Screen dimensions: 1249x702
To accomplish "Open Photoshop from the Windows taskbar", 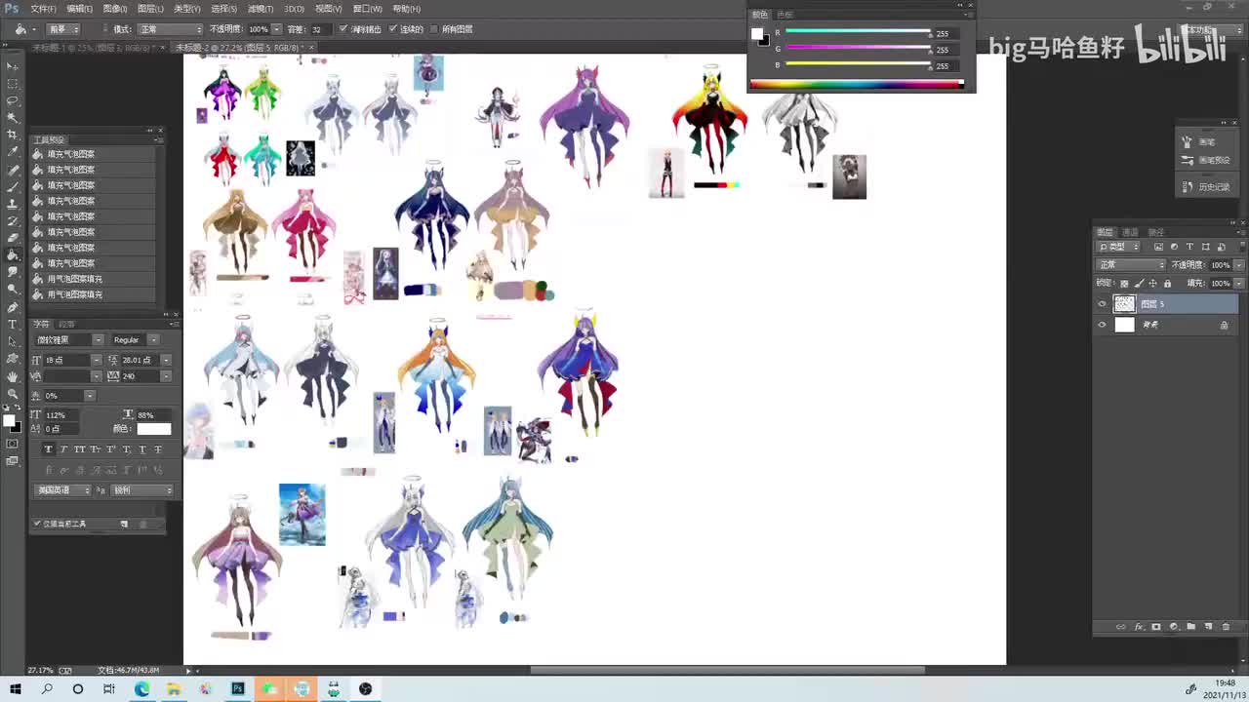I will [237, 689].
